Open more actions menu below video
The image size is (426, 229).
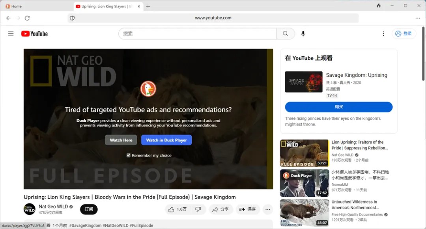click(x=267, y=209)
